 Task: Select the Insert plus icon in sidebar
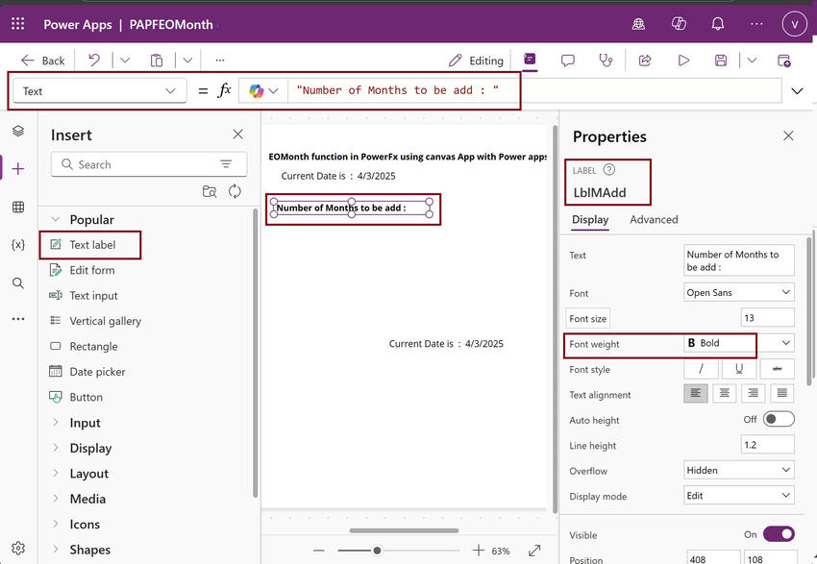coord(17,169)
